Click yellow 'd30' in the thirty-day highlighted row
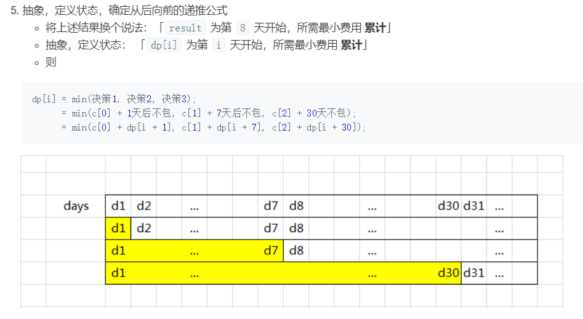Image resolution: width=583 pixels, height=319 pixels. 448,273
